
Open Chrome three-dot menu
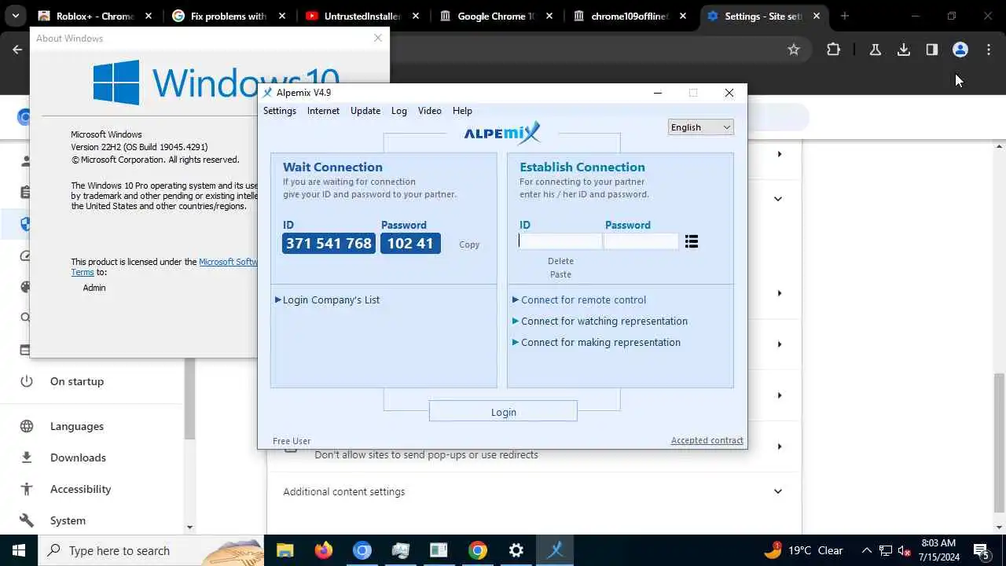tap(989, 50)
